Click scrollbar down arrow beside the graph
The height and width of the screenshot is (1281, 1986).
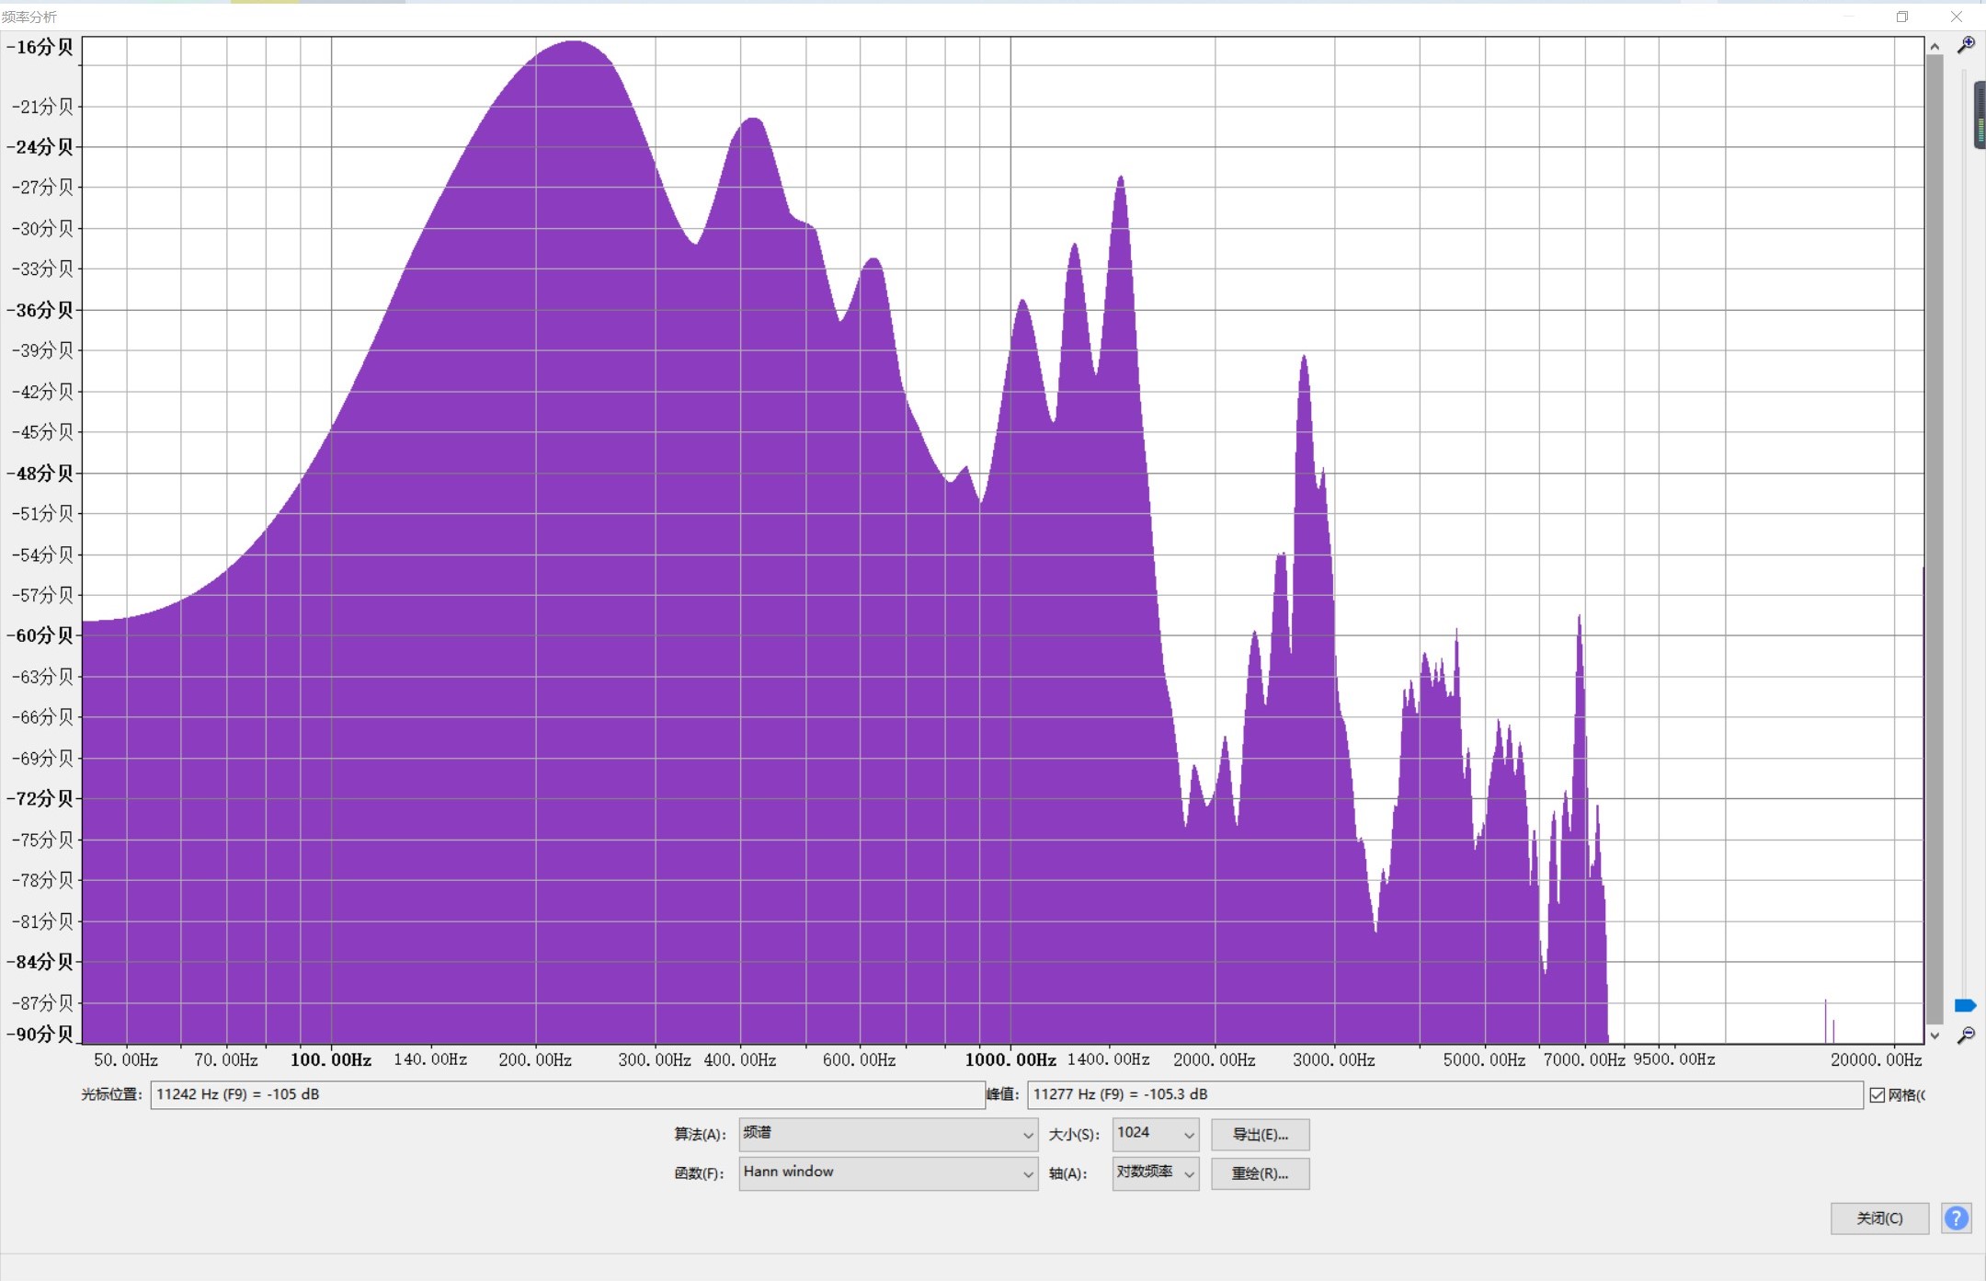(x=1935, y=1035)
